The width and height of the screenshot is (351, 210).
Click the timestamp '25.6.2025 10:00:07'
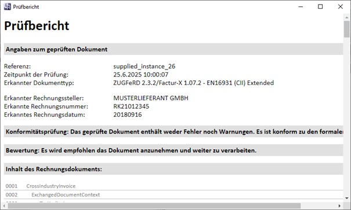[141, 75]
